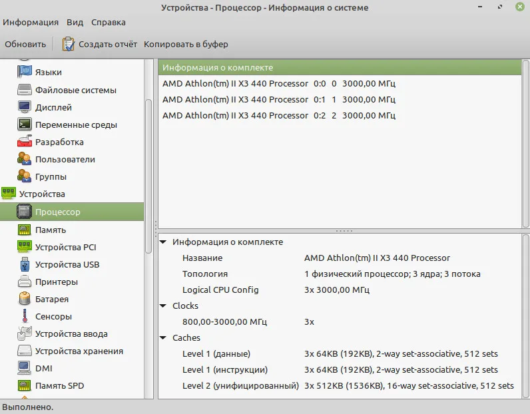The image size is (530, 414).
Task: Select Сенсоры entry
Action: point(53,316)
